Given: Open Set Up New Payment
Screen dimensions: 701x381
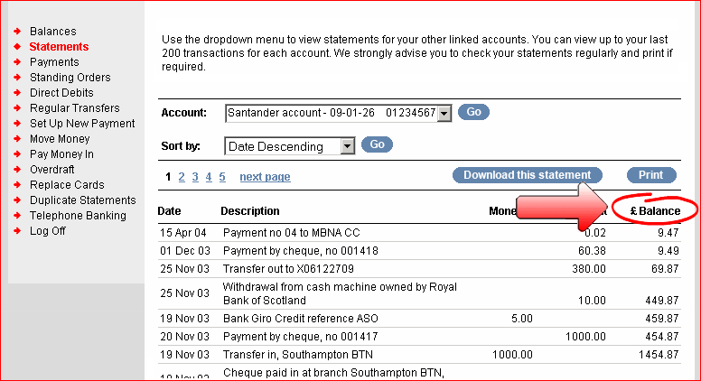Looking at the screenshot, I should (x=82, y=124).
